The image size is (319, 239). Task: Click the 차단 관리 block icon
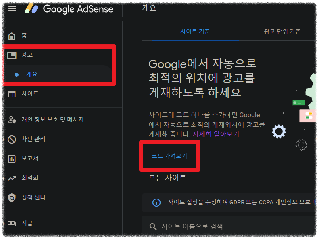(x=12, y=140)
